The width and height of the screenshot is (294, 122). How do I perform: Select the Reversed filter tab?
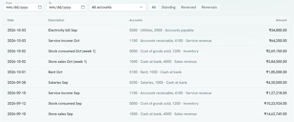[188, 7]
